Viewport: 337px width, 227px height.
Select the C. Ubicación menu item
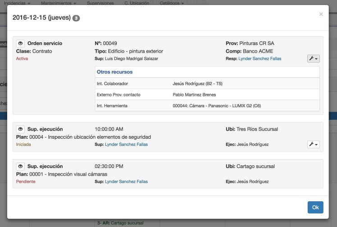137,3
